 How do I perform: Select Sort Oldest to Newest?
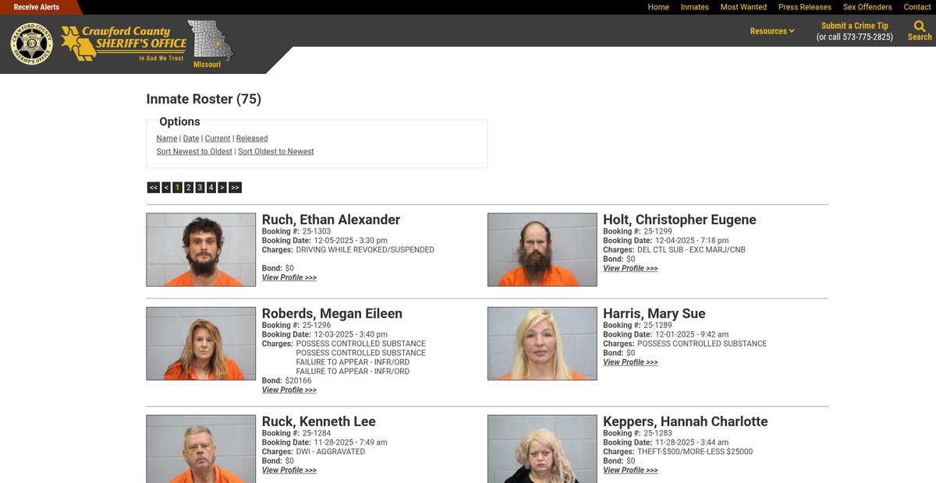[276, 152]
